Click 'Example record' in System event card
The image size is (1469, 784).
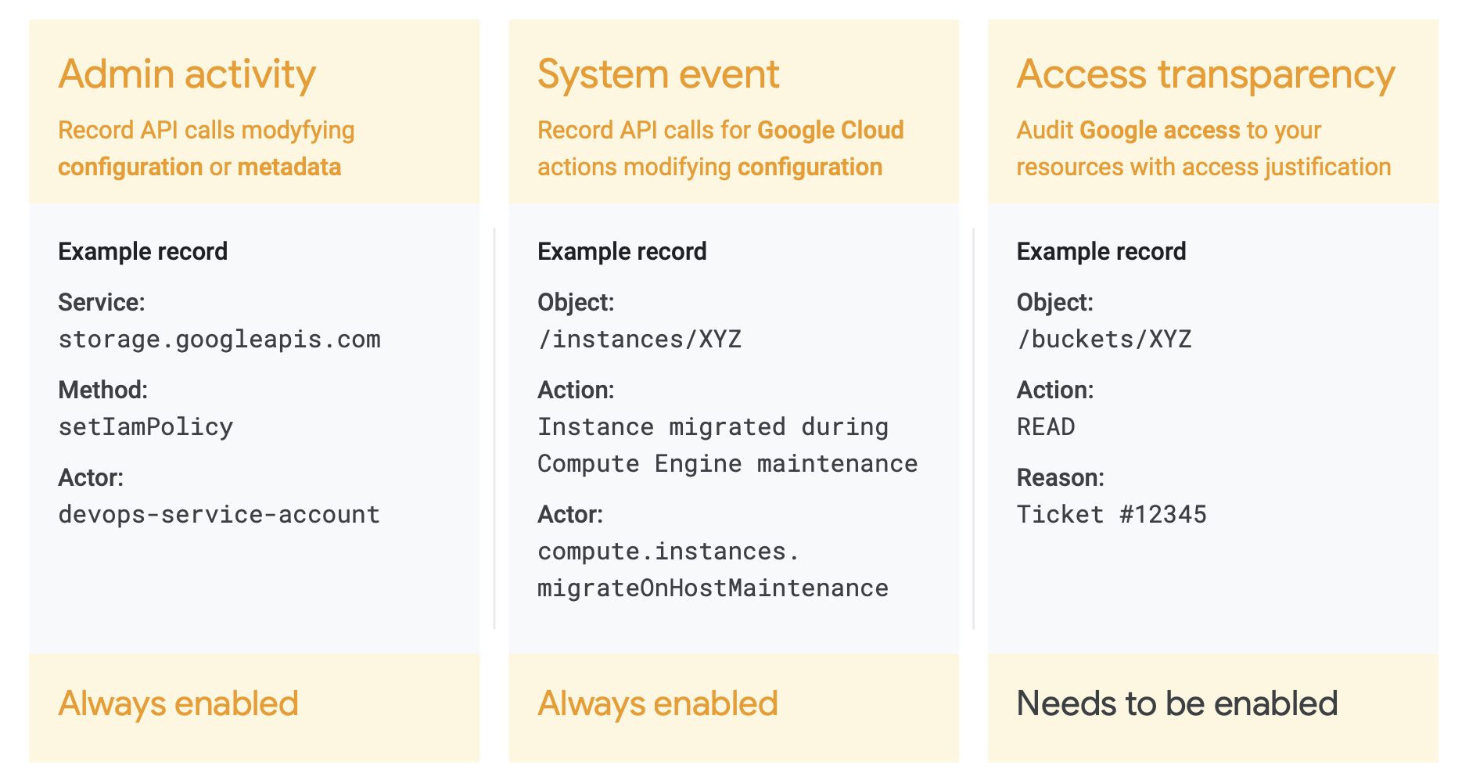click(x=623, y=251)
